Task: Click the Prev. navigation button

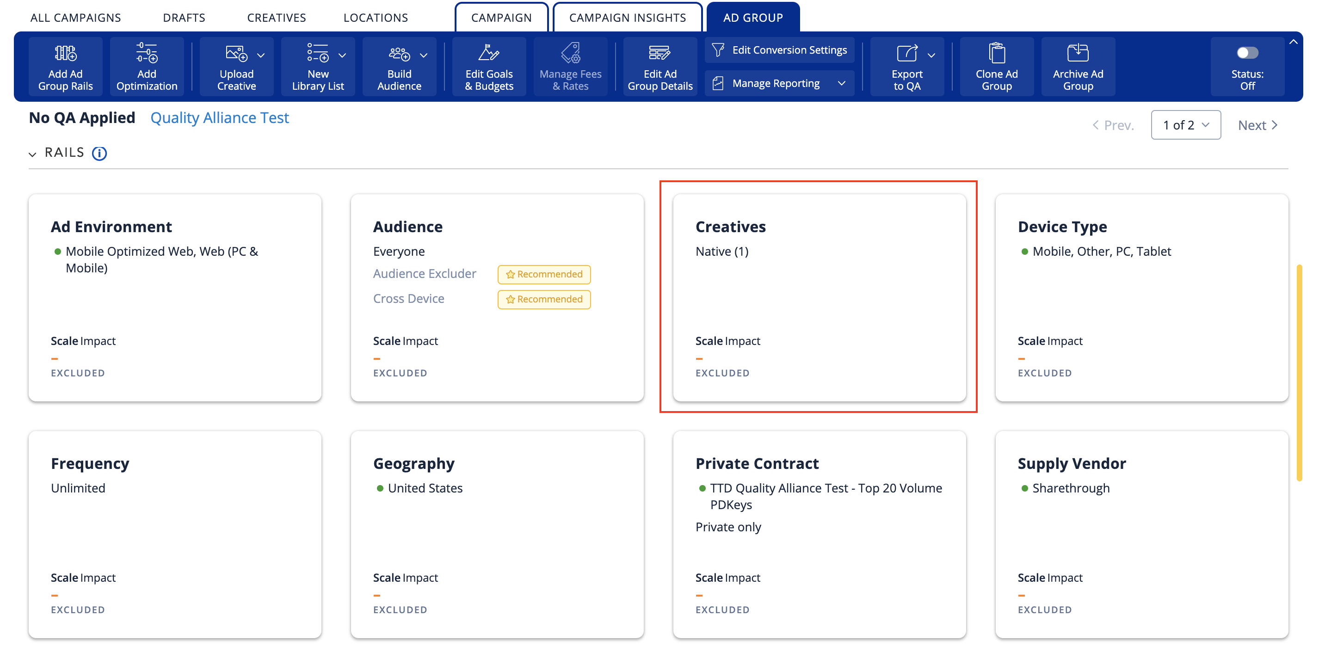Action: pyautogui.click(x=1113, y=125)
